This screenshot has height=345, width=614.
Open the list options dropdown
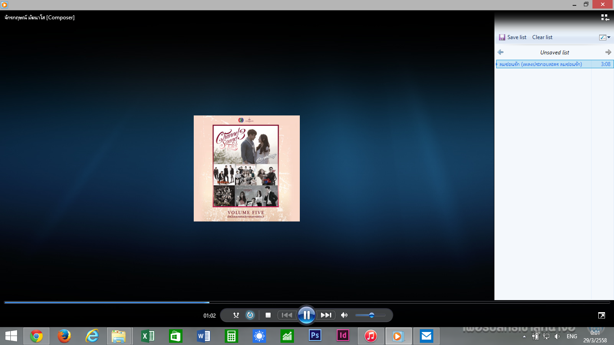click(605, 37)
